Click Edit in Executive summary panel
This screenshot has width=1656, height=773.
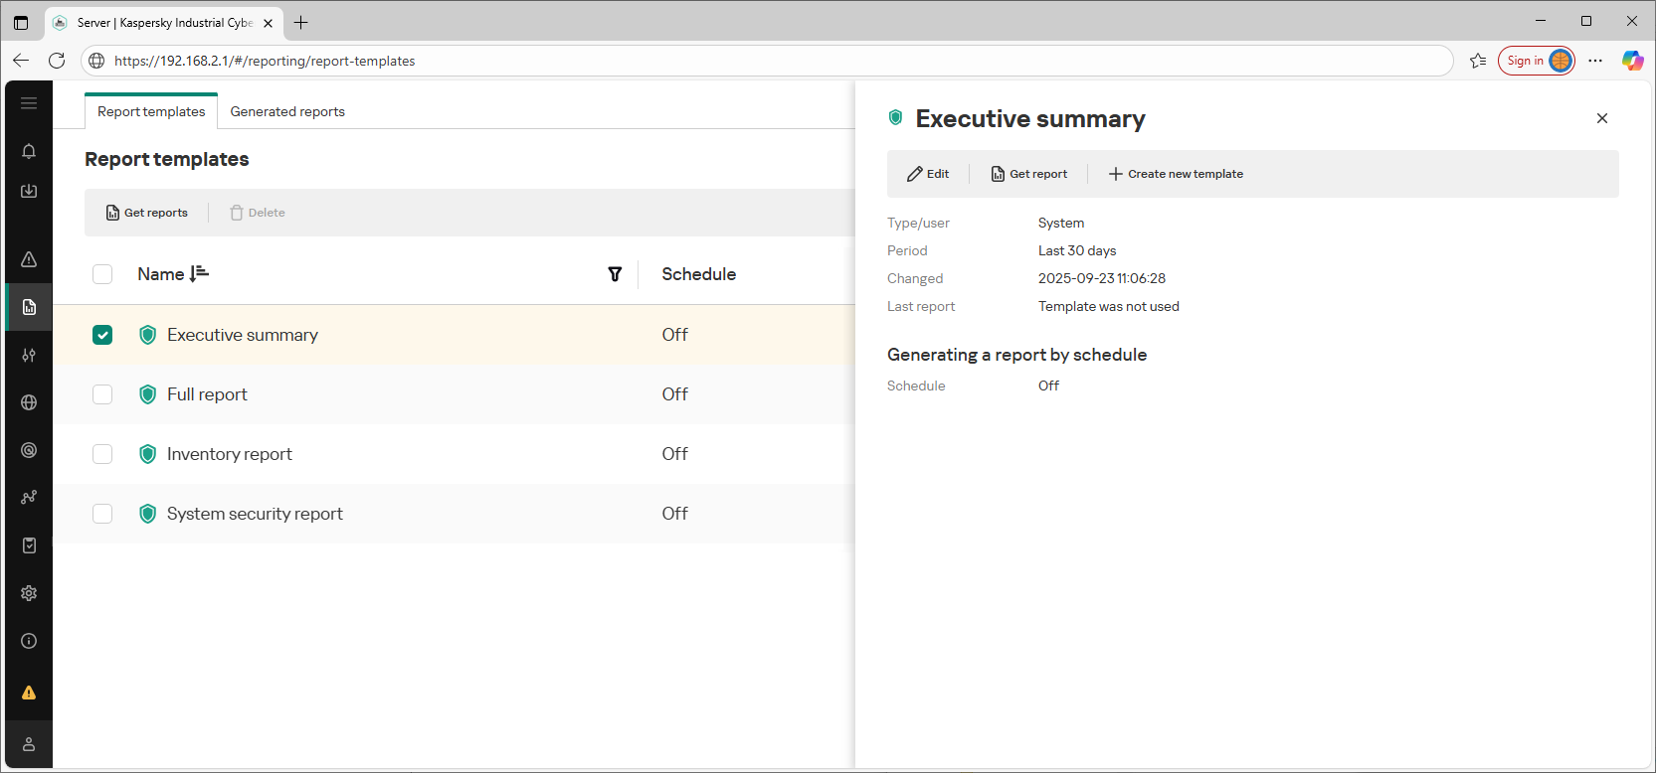click(928, 174)
